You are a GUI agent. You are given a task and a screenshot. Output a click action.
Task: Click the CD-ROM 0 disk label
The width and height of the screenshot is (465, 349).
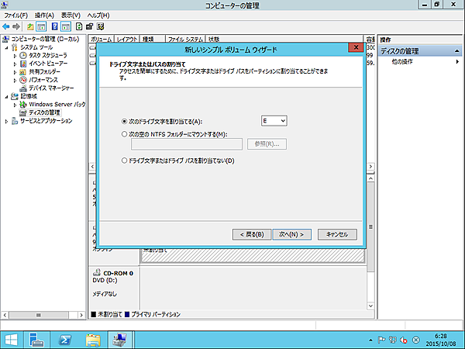[x=118, y=273]
